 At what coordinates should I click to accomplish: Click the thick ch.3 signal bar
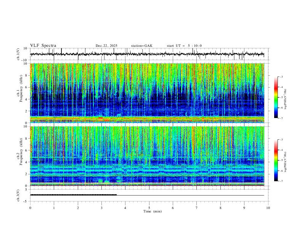(73, 195)
